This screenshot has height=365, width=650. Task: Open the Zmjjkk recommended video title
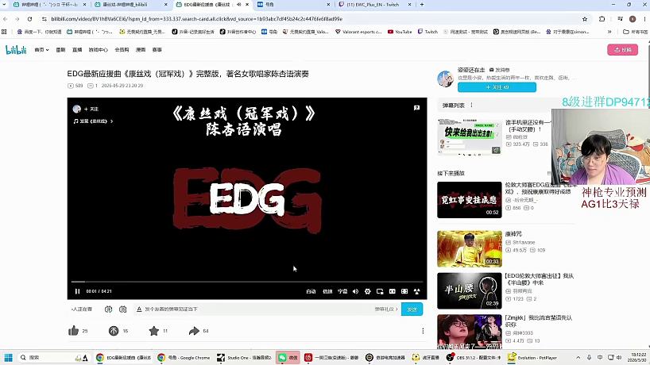click(538, 321)
